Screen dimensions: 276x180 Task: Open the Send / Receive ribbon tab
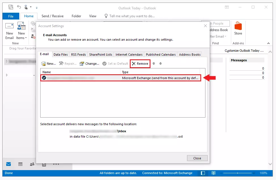click(52, 16)
